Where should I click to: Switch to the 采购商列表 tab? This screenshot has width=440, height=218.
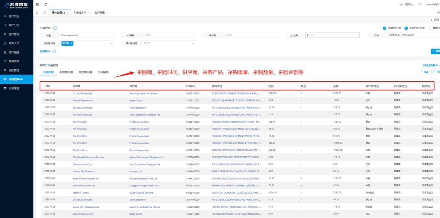(x=66, y=72)
